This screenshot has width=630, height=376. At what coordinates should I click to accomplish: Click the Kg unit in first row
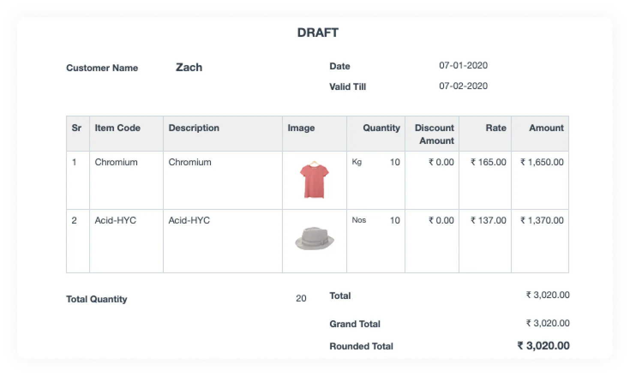point(357,162)
